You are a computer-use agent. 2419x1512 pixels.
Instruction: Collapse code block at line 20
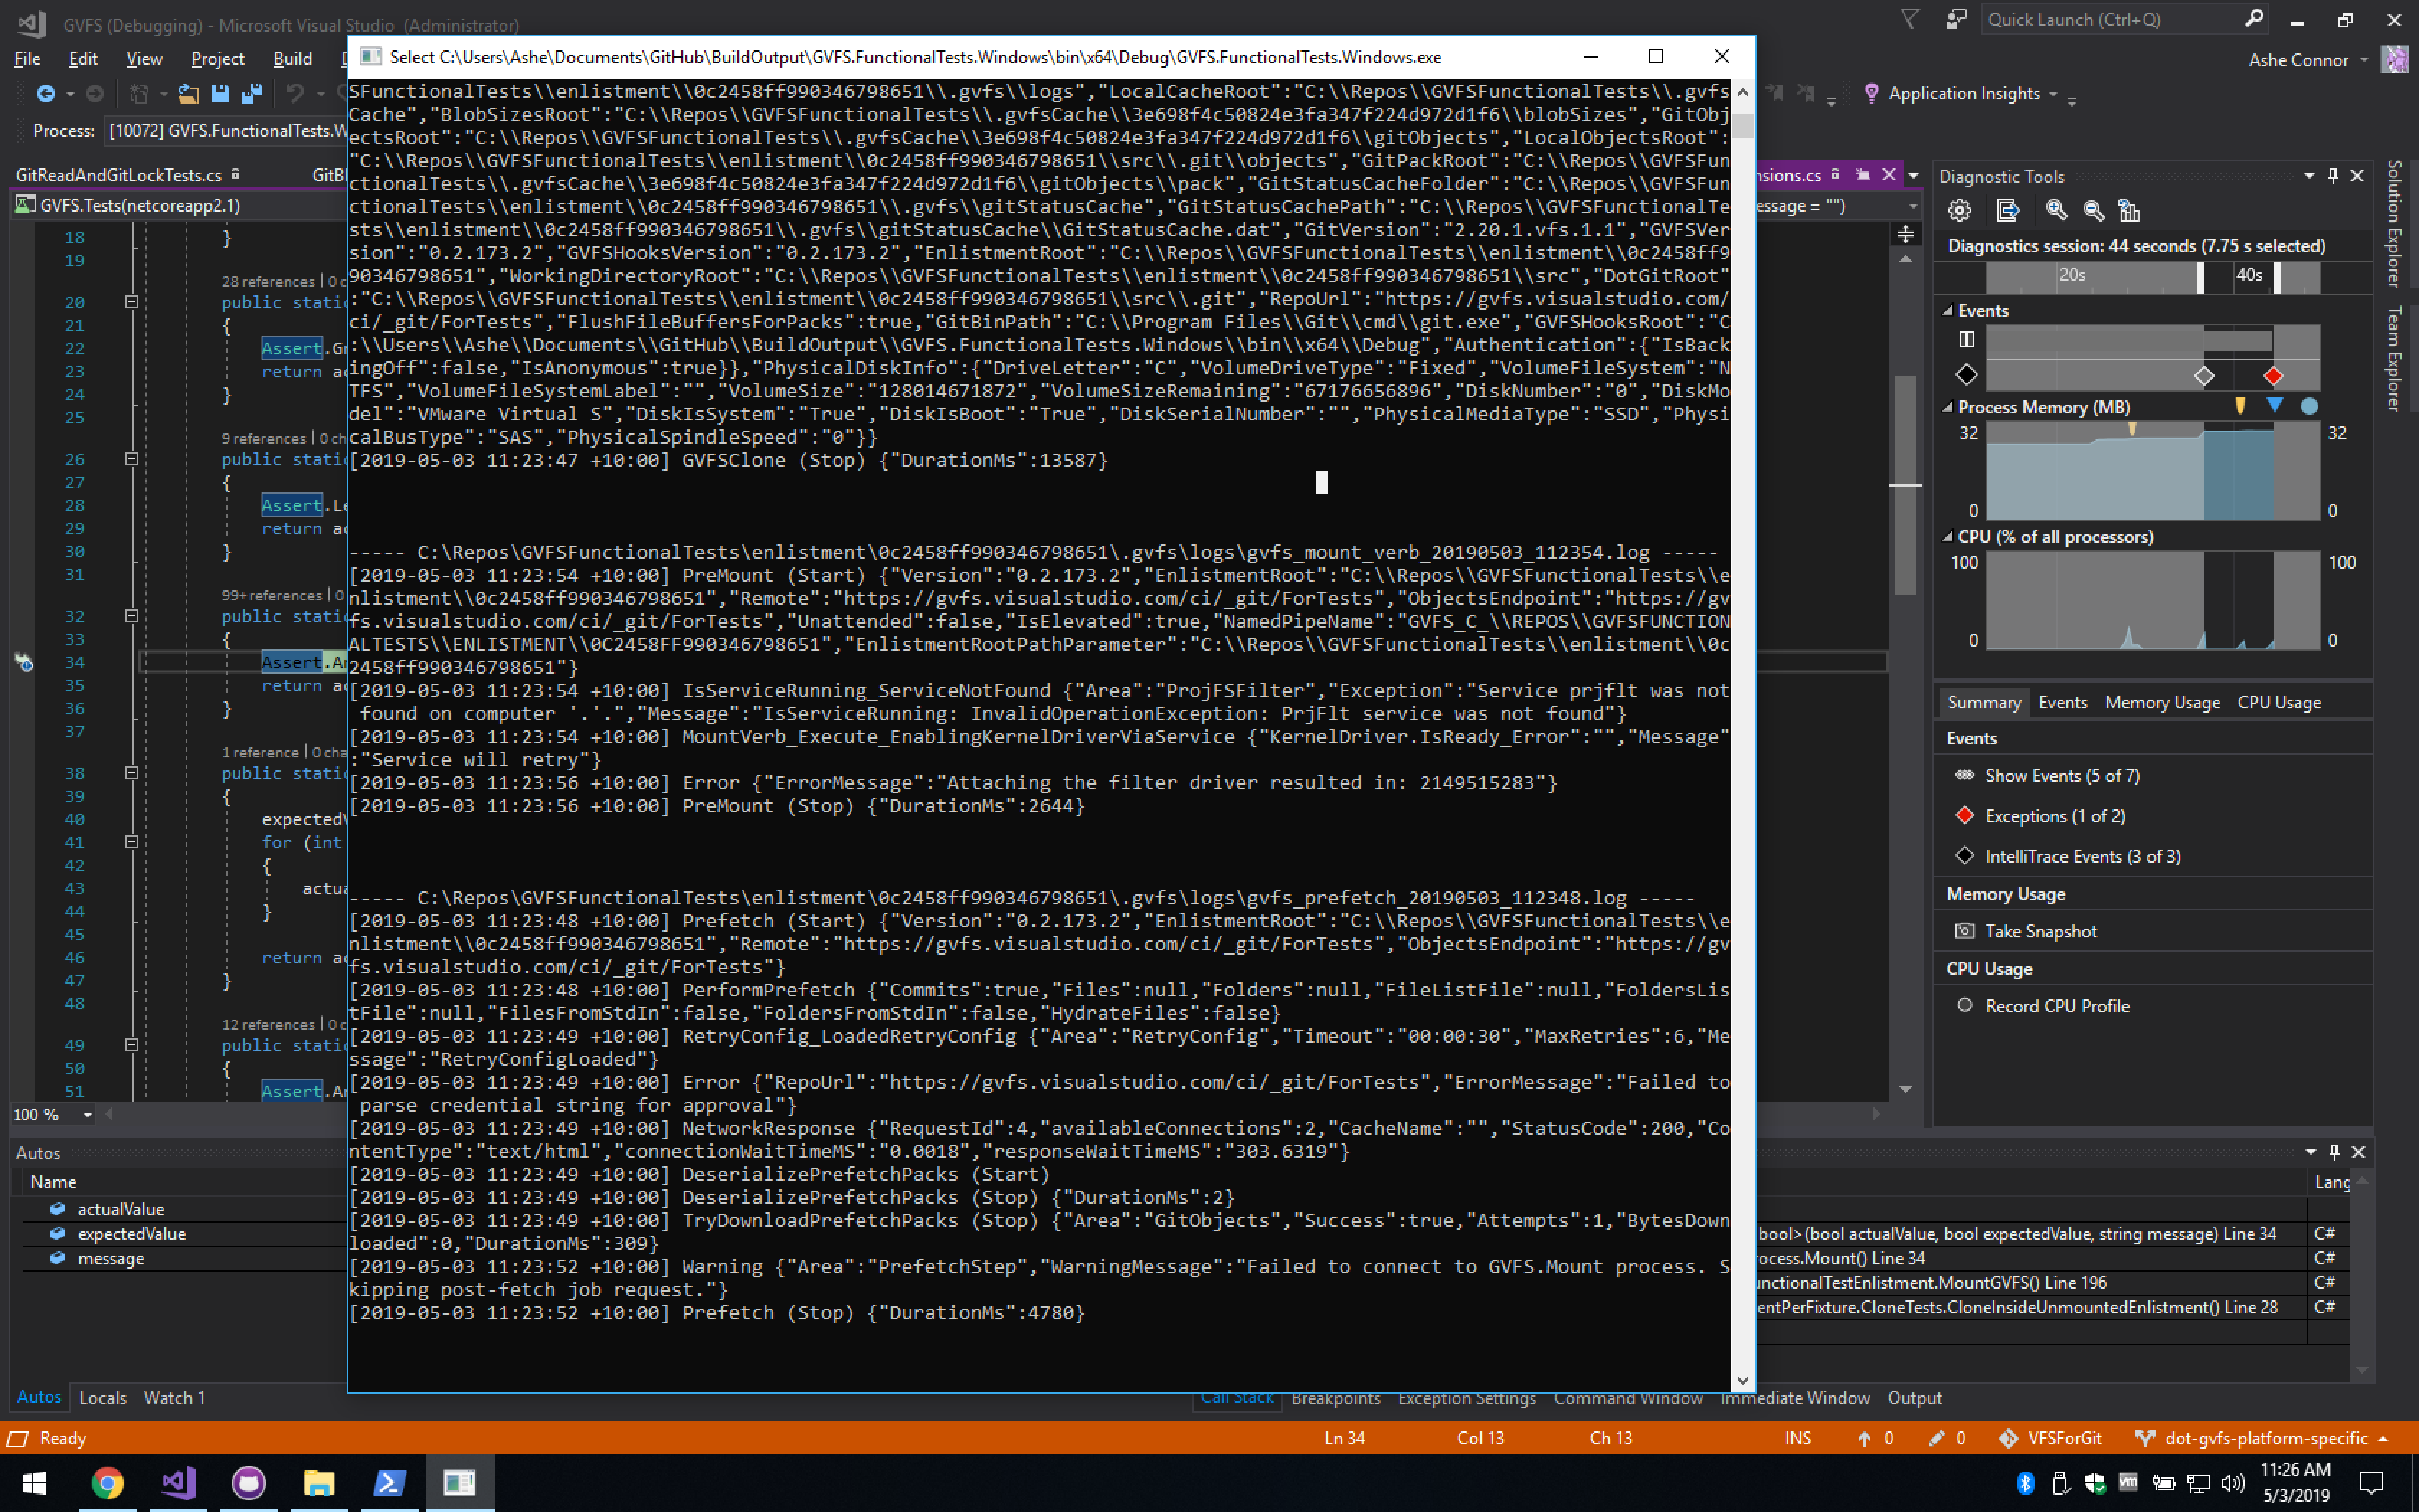tap(131, 302)
